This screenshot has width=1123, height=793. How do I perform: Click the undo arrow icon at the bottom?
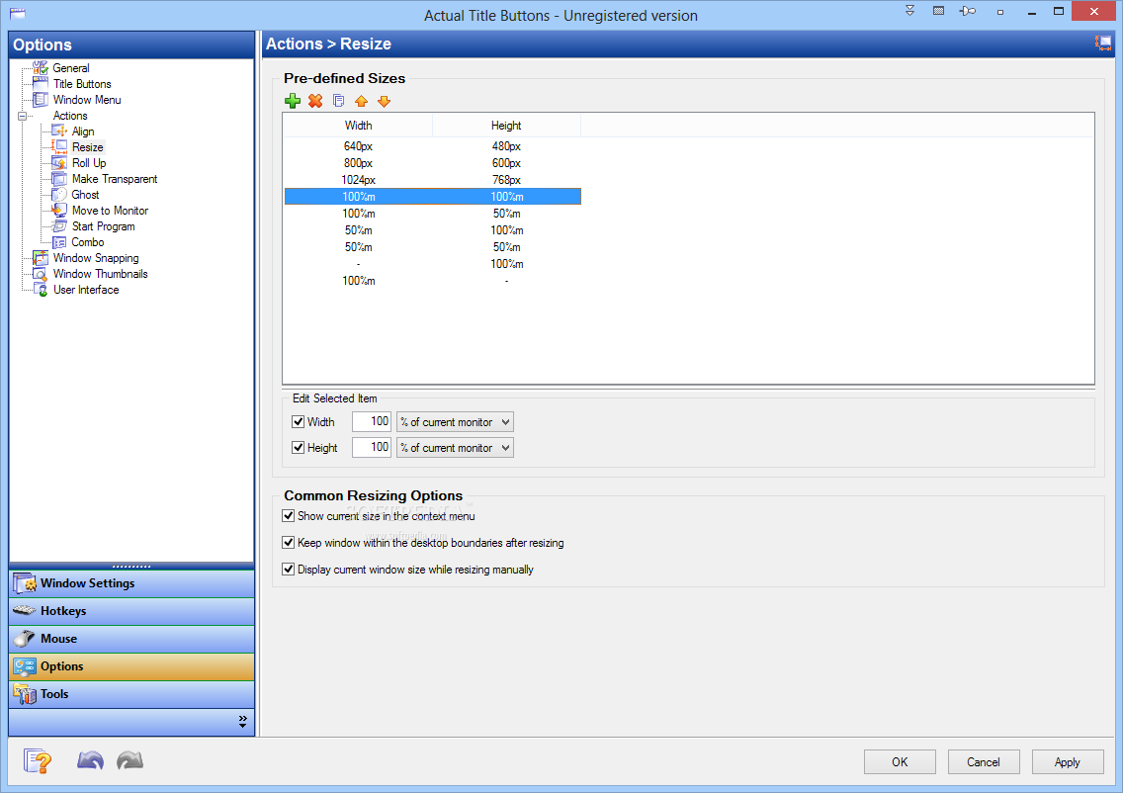point(90,760)
